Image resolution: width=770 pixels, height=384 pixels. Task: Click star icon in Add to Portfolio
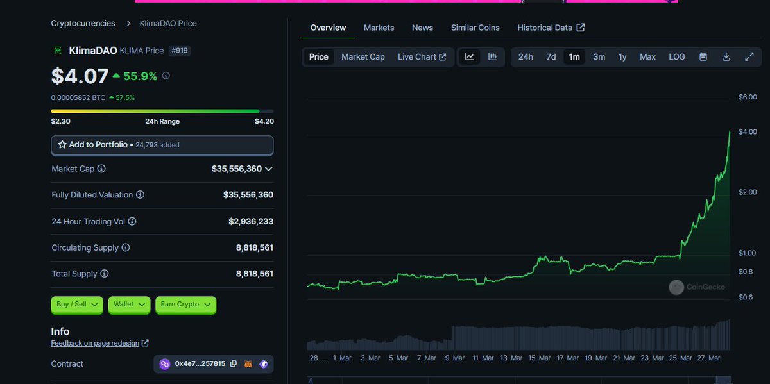(x=62, y=145)
